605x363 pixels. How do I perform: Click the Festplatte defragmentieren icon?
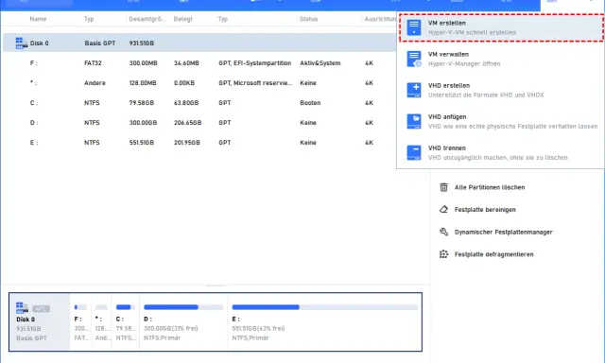443,254
